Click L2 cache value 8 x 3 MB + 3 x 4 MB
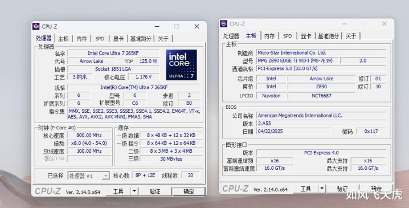Screen dimensions: 409x208 click(x=171, y=151)
